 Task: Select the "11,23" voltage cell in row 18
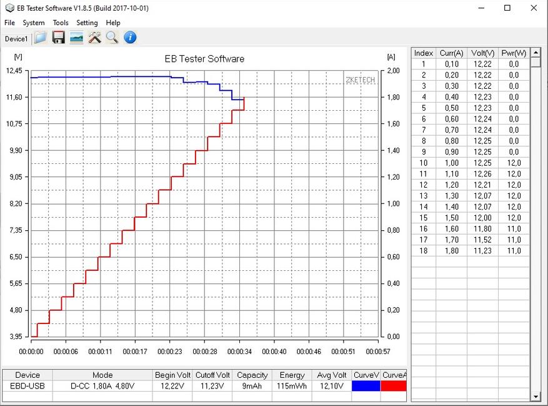click(x=482, y=251)
